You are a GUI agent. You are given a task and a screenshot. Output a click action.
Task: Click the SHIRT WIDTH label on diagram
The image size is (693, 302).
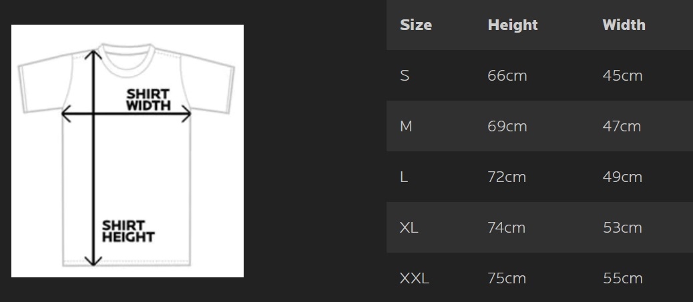click(x=148, y=99)
